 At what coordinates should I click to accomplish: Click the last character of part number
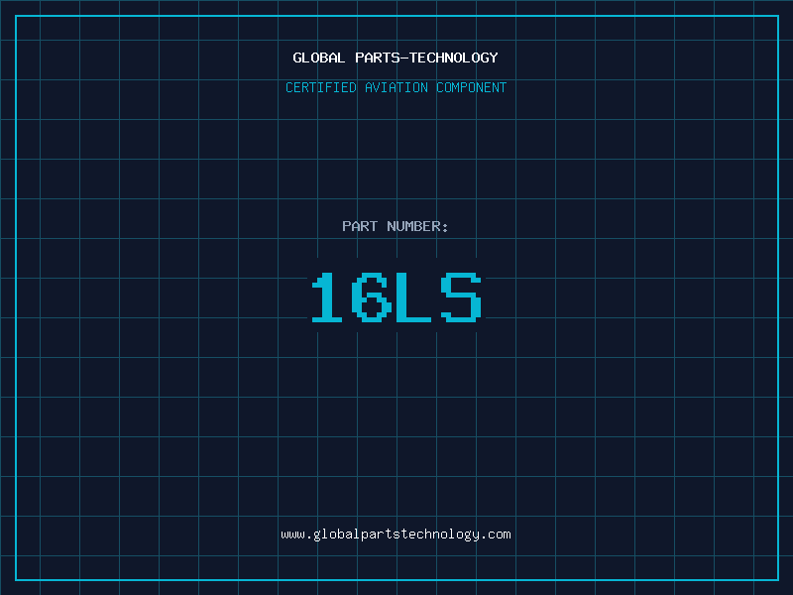click(461, 297)
